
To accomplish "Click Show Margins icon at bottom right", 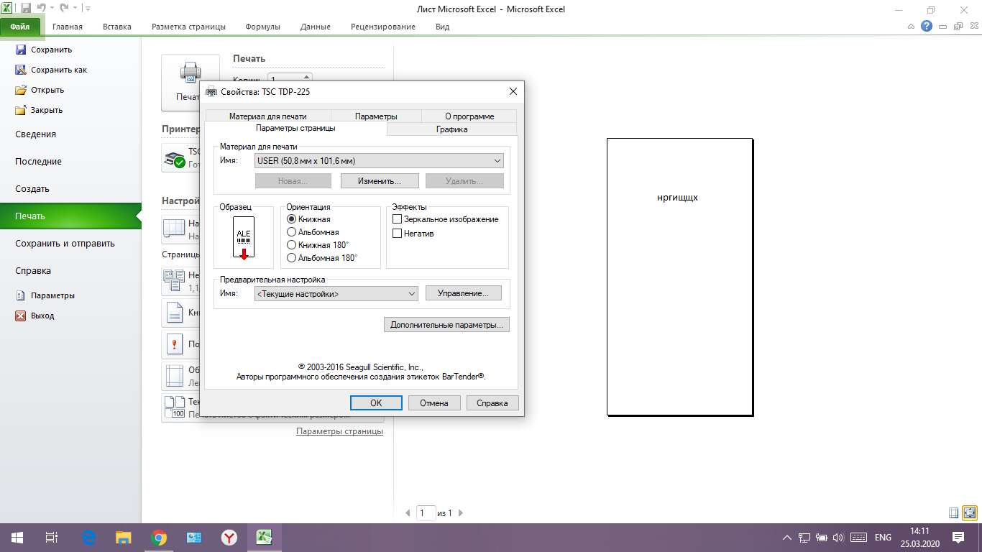I will 953,512.
